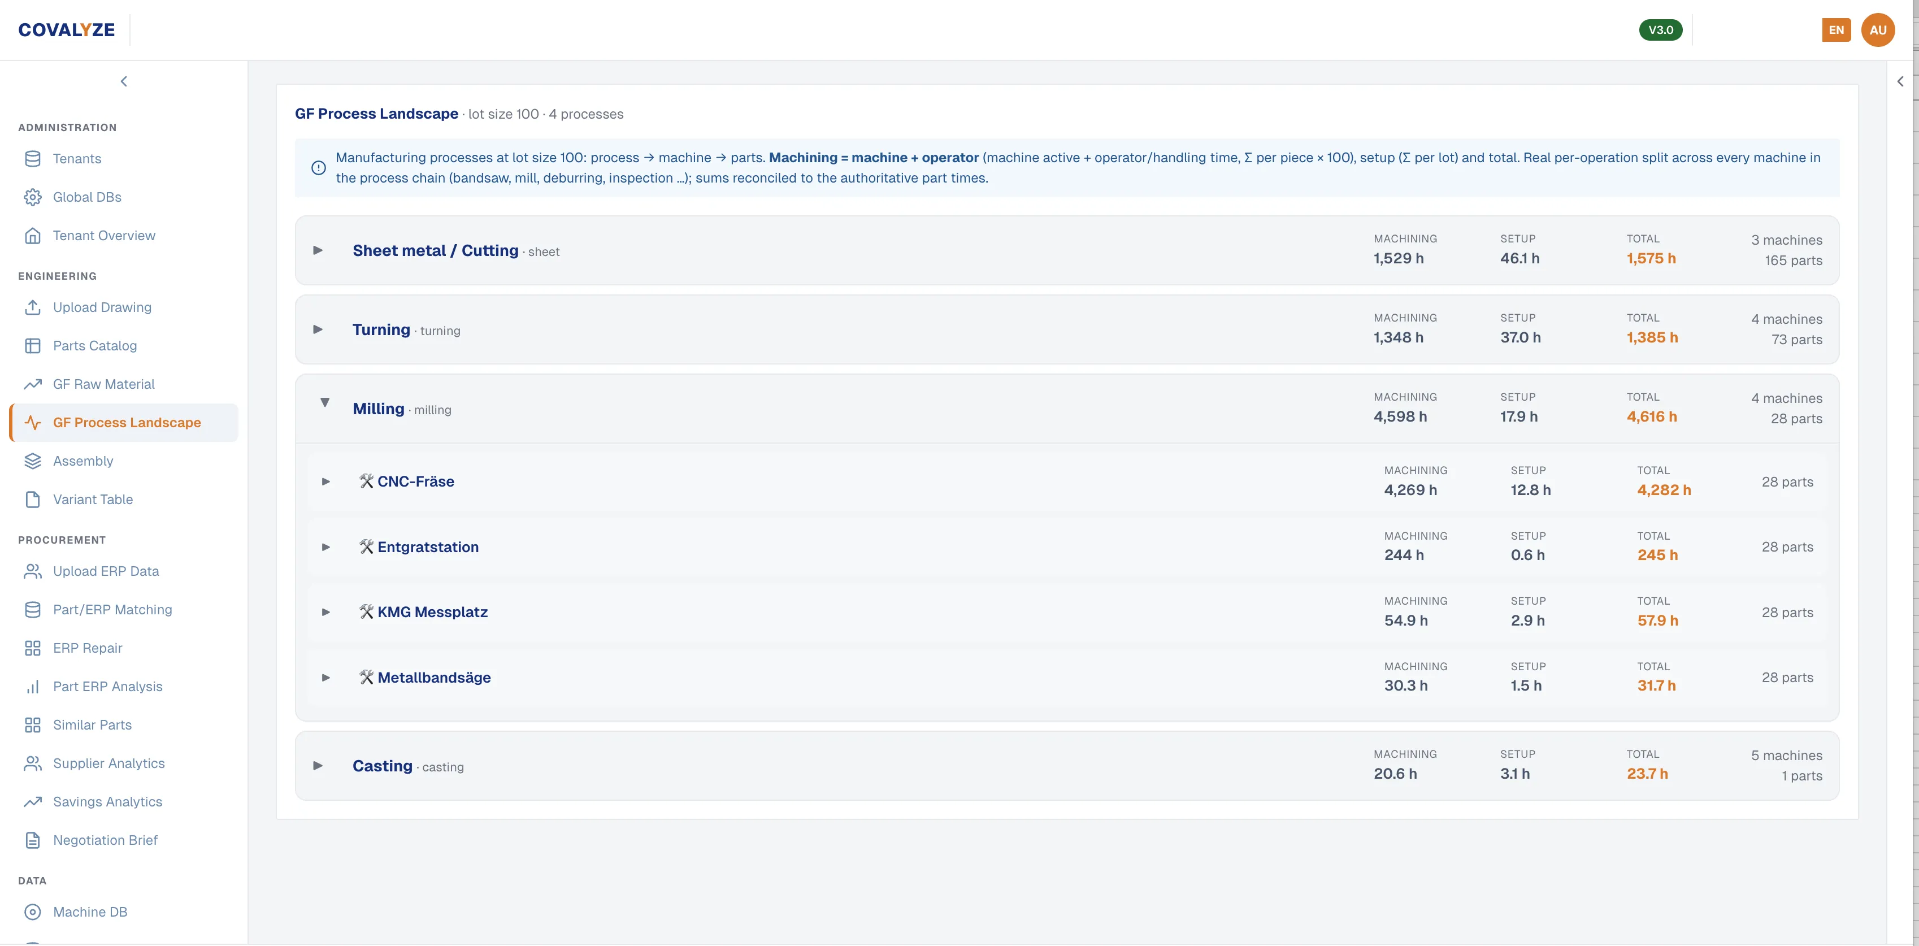Expand the Entgratstation machine row
The width and height of the screenshot is (1919, 946).
pyautogui.click(x=325, y=548)
